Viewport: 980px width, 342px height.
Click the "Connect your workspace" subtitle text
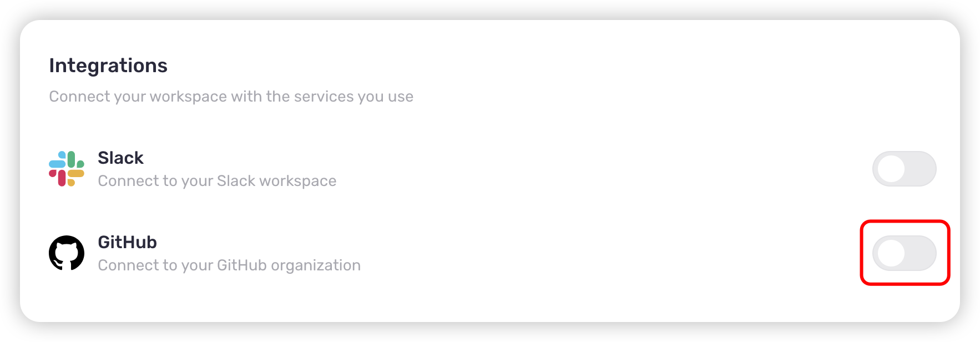tap(231, 97)
